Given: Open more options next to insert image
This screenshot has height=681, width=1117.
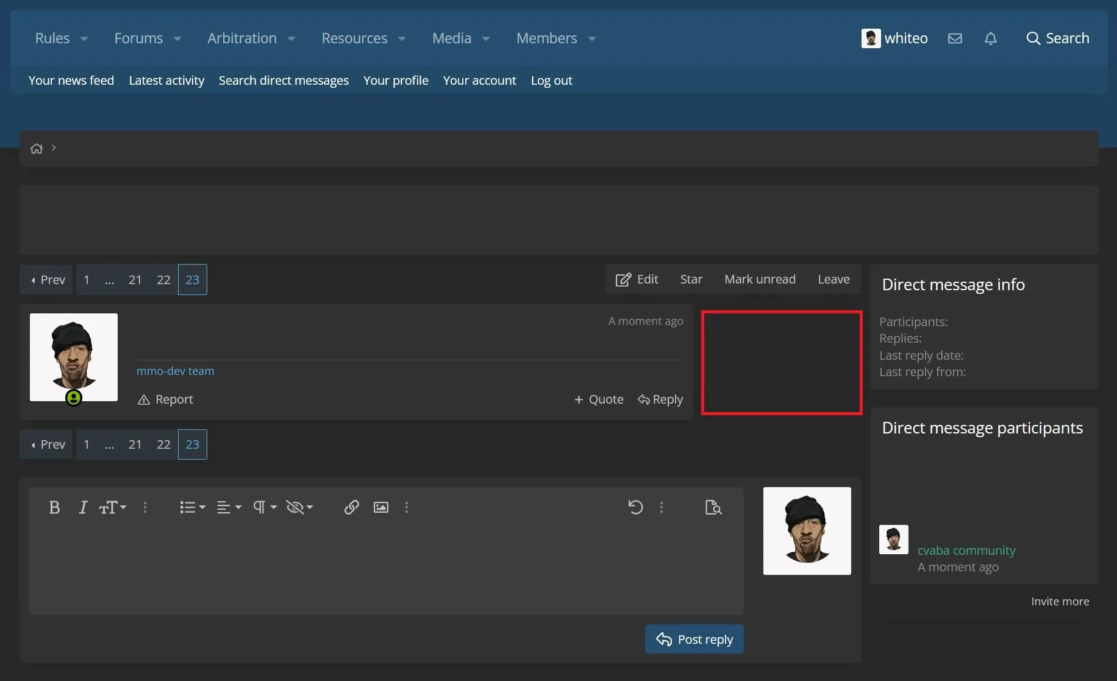Looking at the screenshot, I should [x=407, y=507].
